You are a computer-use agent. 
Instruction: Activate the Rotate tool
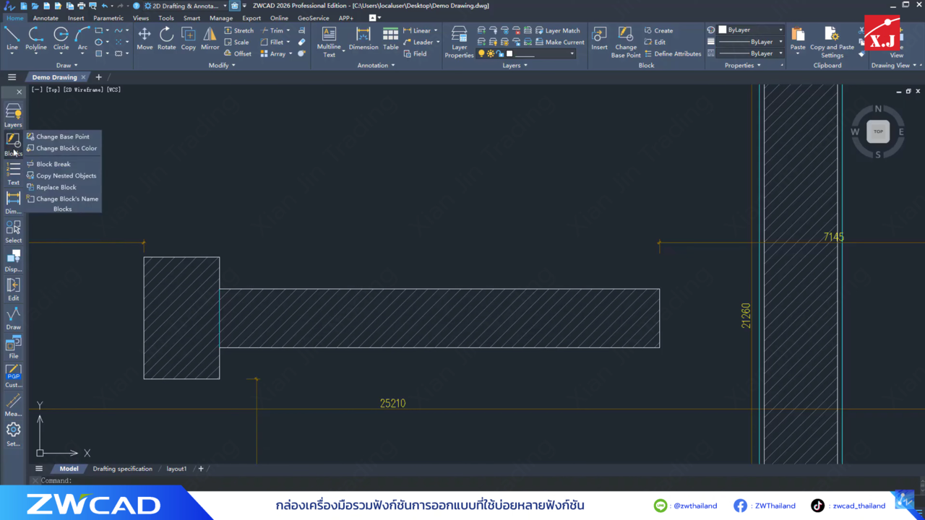(x=166, y=38)
